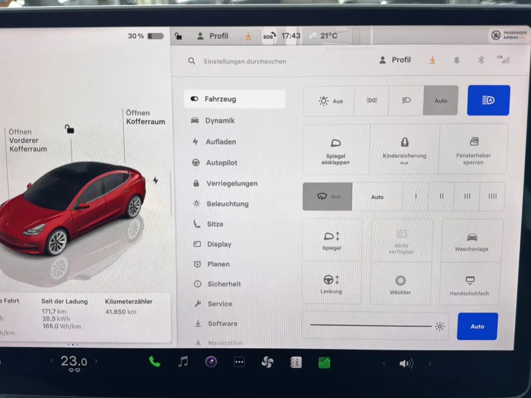Tap the notification bell icon
The width and height of the screenshot is (531, 398).
(457, 60)
